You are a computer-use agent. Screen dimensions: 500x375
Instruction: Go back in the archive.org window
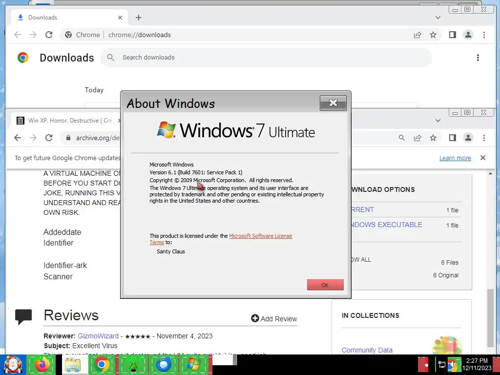click(18, 138)
